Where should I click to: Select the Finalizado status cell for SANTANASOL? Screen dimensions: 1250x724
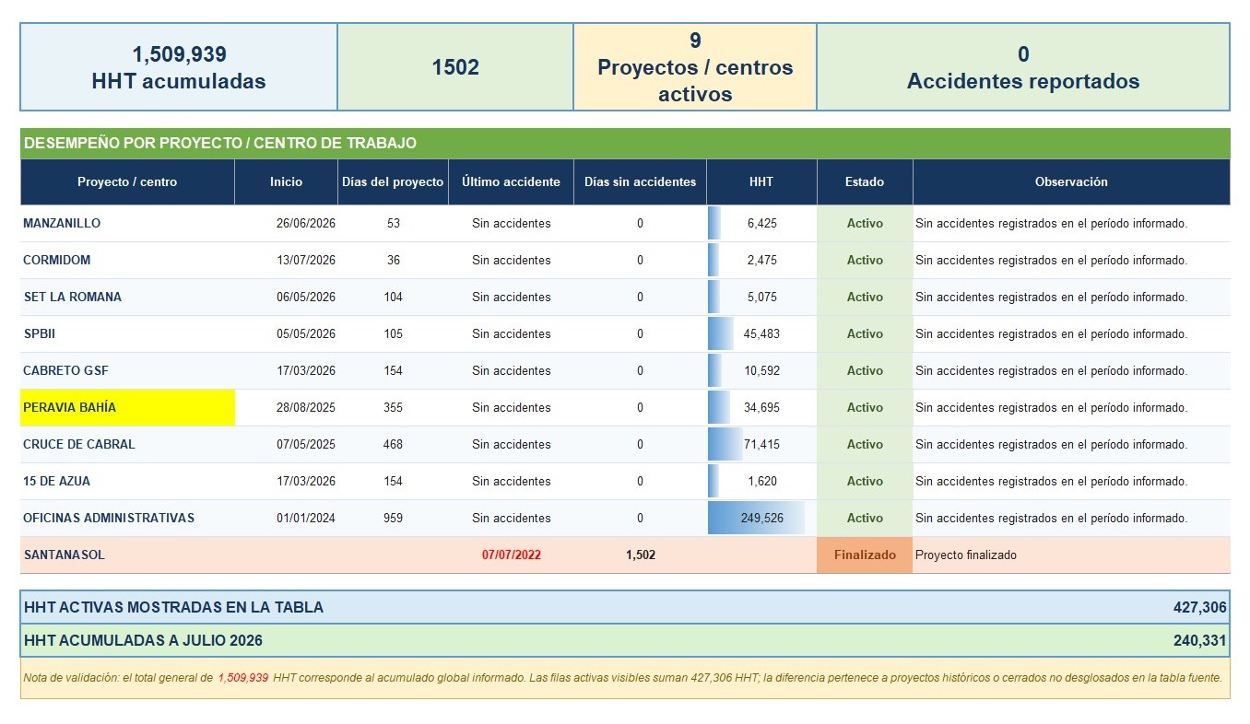pyautogui.click(x=865, y=555)
